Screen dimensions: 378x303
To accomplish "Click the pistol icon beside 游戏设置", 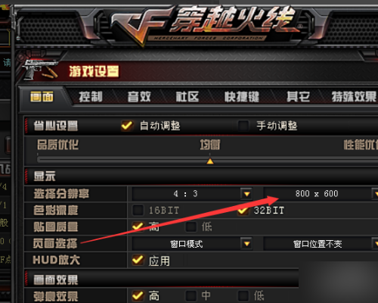I will tap(40, 69).
